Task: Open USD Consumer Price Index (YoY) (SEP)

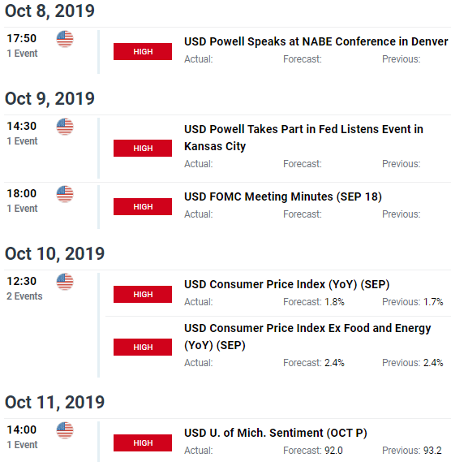Action: pos(286,284)
